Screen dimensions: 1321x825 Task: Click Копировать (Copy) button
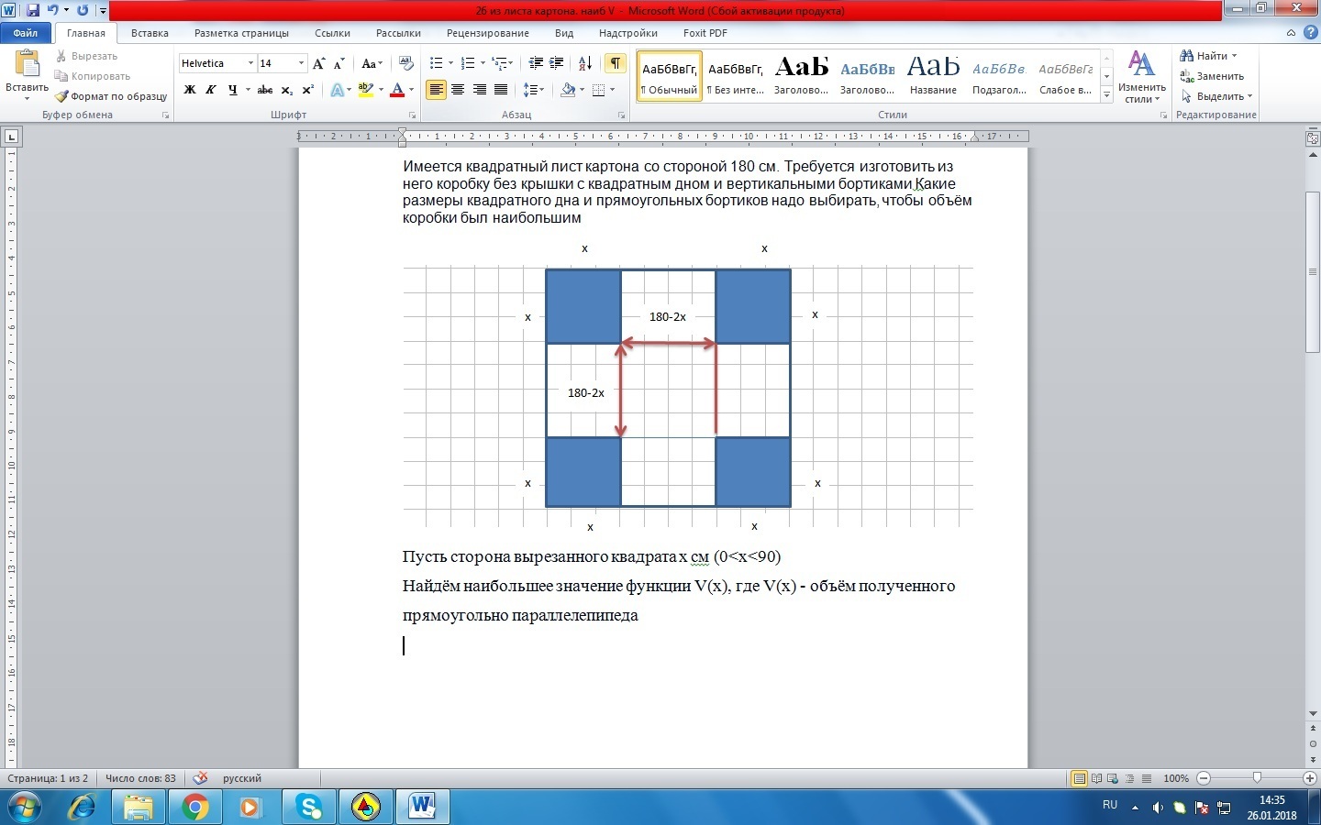(x=93, y=76)
